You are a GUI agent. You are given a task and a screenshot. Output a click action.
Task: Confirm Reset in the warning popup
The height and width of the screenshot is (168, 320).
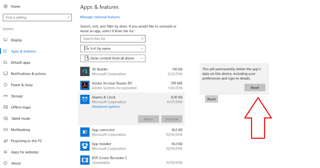click(x=255, y=87)
